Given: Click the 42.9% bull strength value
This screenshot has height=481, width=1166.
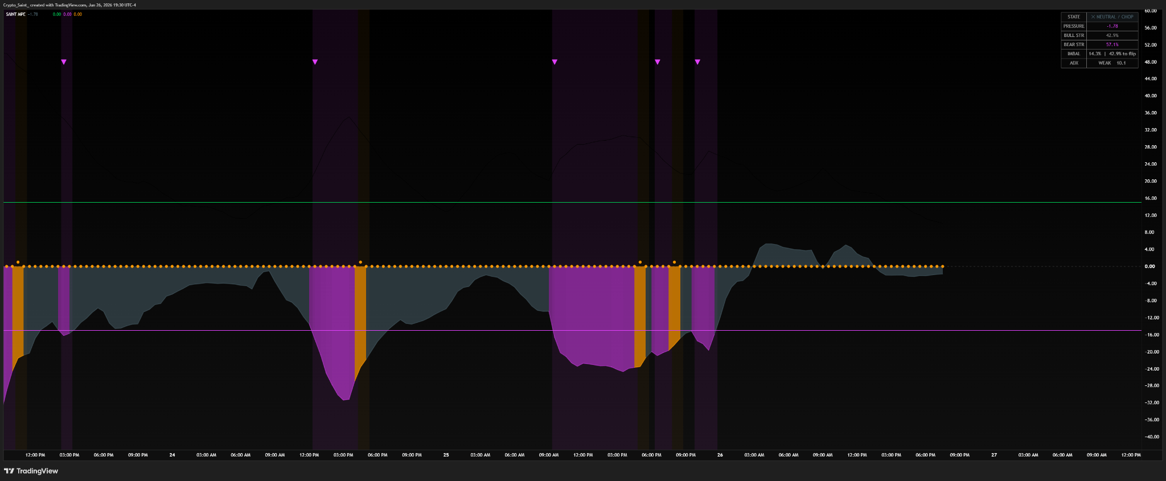Looking at the screenshot, I should coord(1112,35).
